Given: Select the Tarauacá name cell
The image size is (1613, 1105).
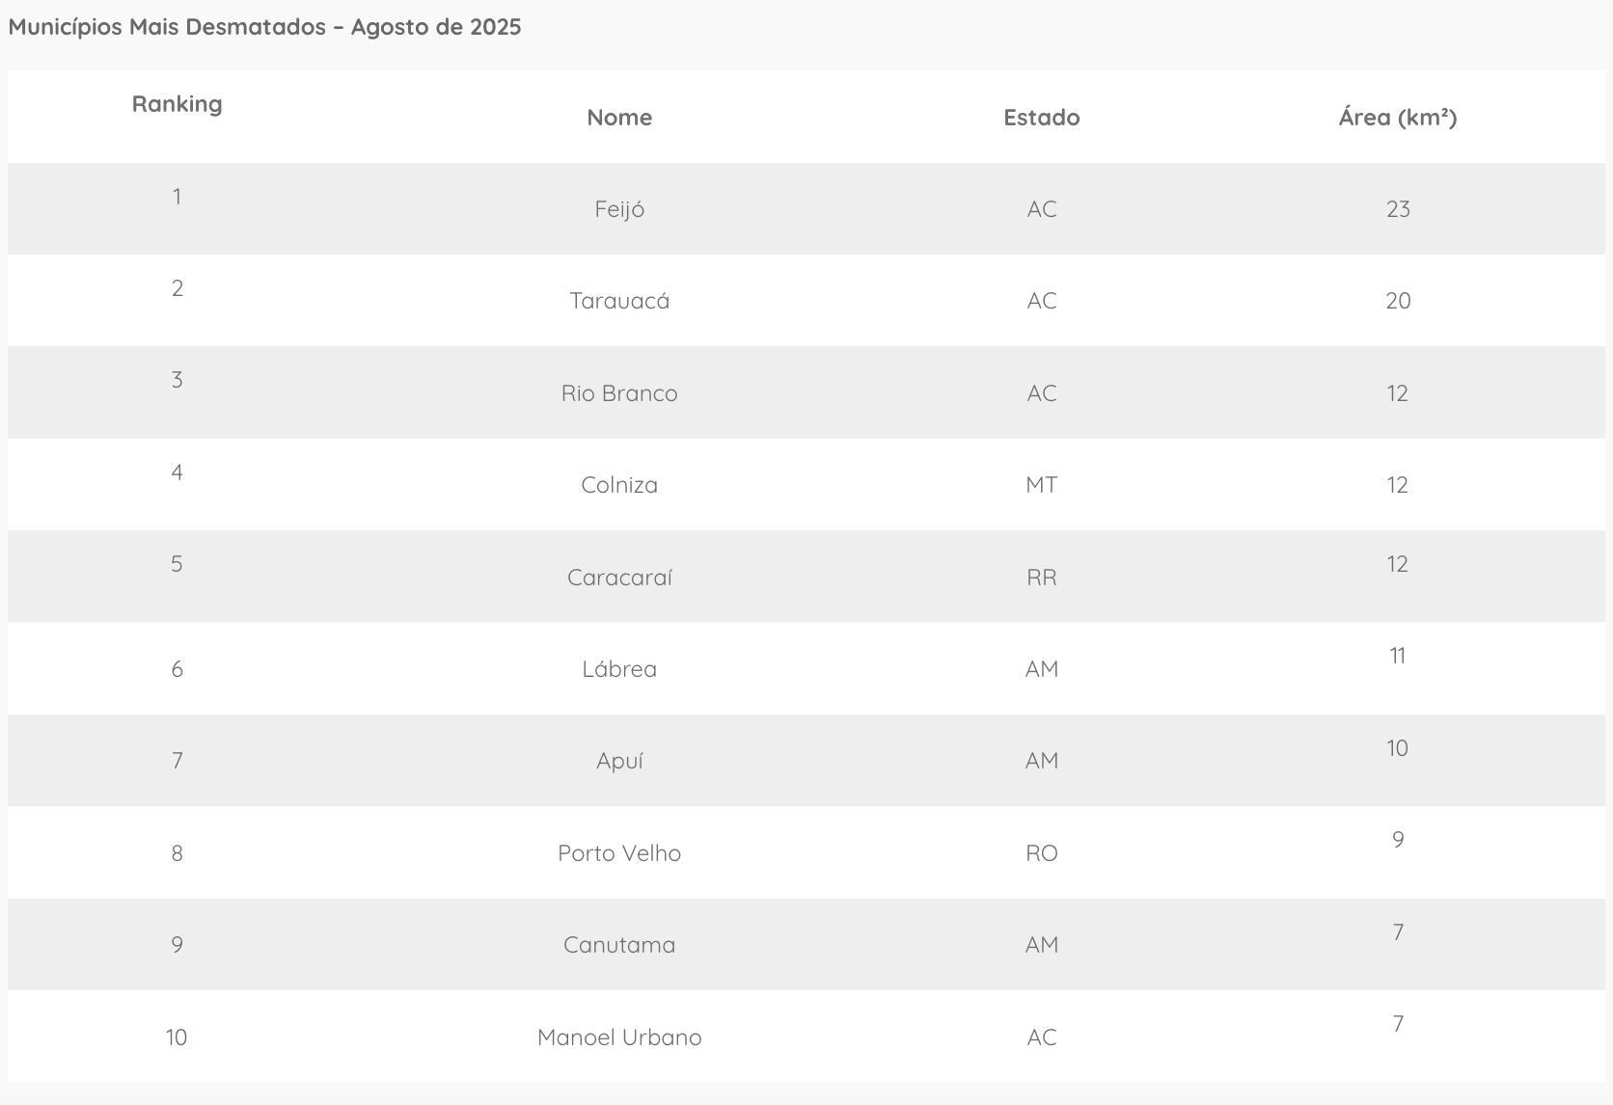Looking at the screenshot, I should coord(619,301).
